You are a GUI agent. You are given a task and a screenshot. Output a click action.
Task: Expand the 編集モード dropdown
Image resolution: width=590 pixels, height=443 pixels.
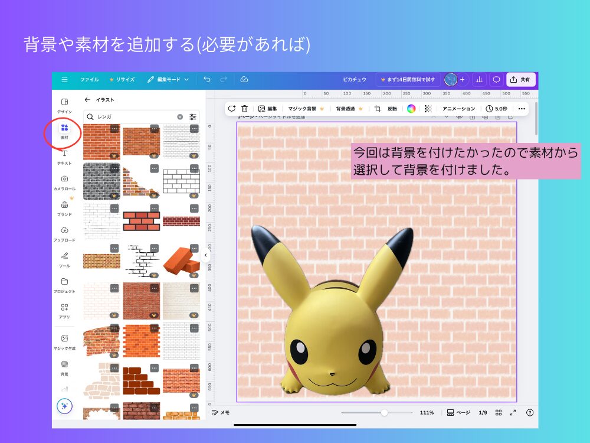pyautogui.click(x=168, y=79)
